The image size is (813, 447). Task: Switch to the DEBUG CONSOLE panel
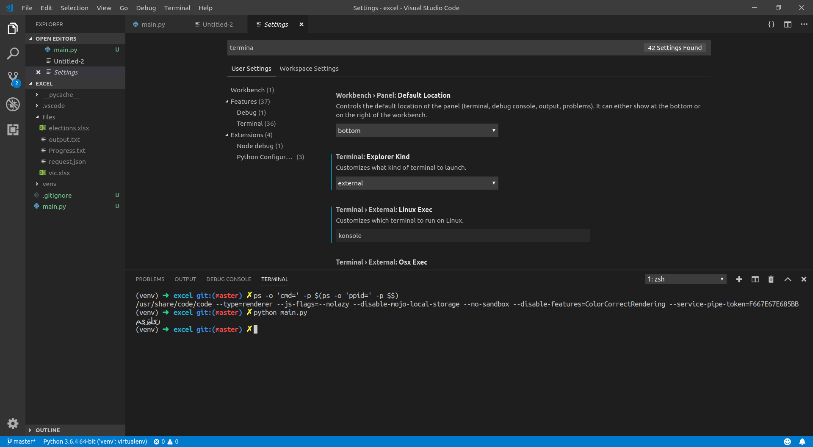[229, 279]
